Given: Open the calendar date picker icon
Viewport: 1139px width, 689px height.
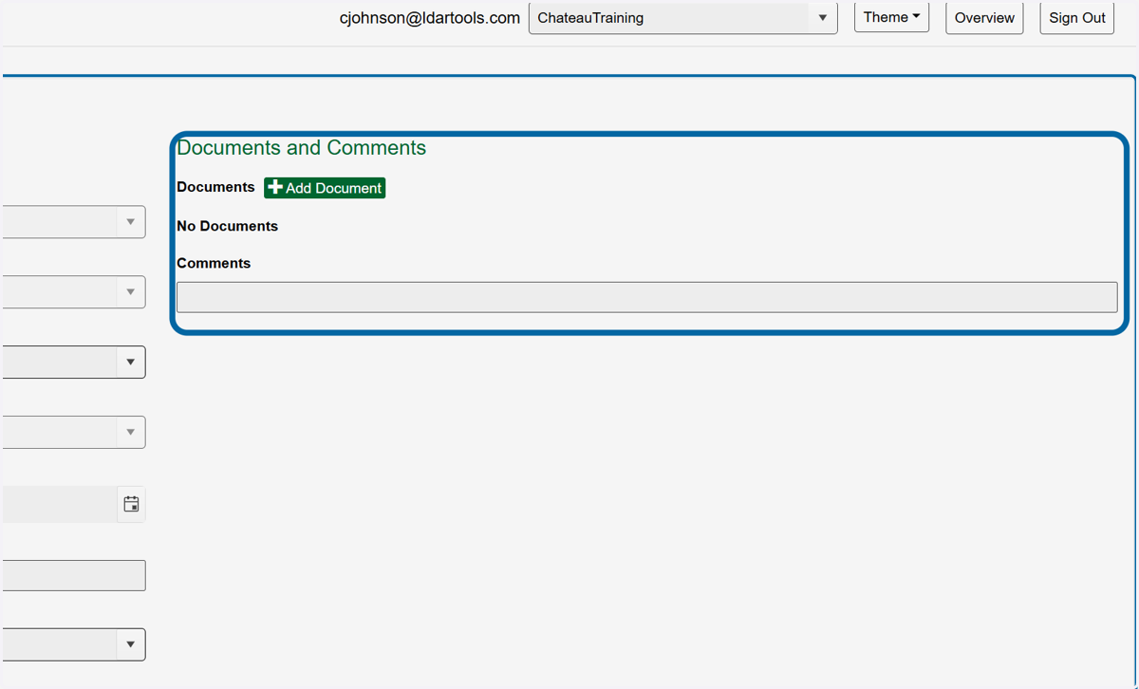Looking at the screenshot, I should coord(132,504).
